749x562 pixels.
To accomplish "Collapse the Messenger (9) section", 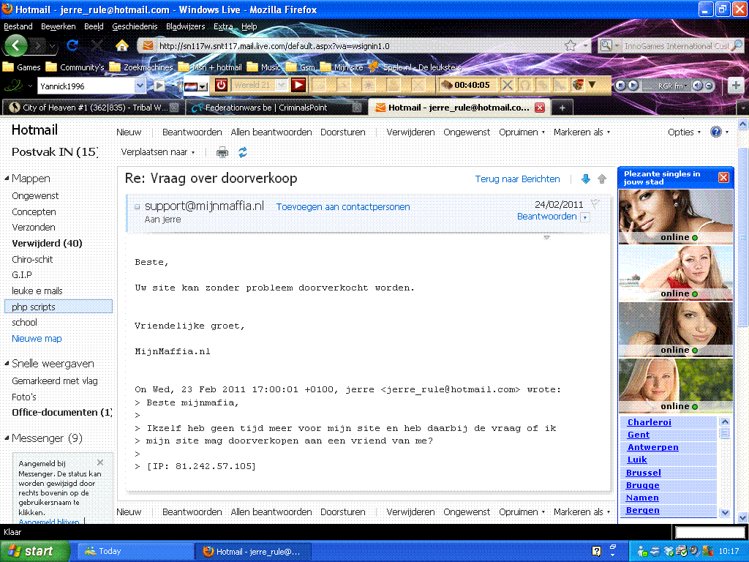I will [x=7, y=438].
